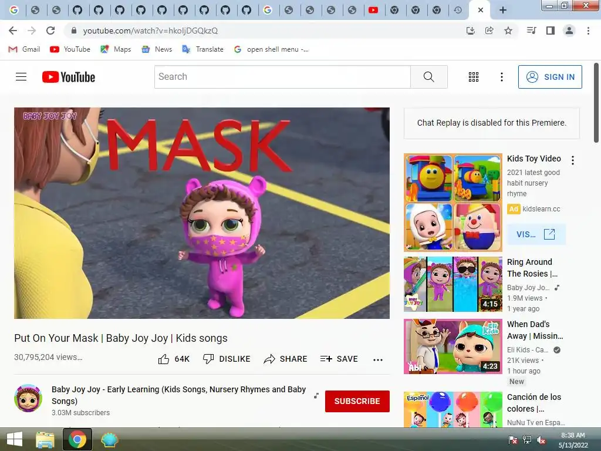601x451 pixels.
Task: Click the search magnifier button
Action: point(429,77)
